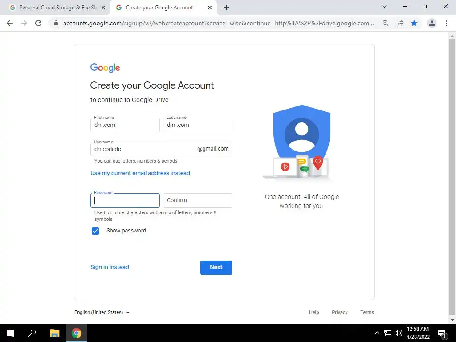Click the account shield illustration

pos(301,142)
